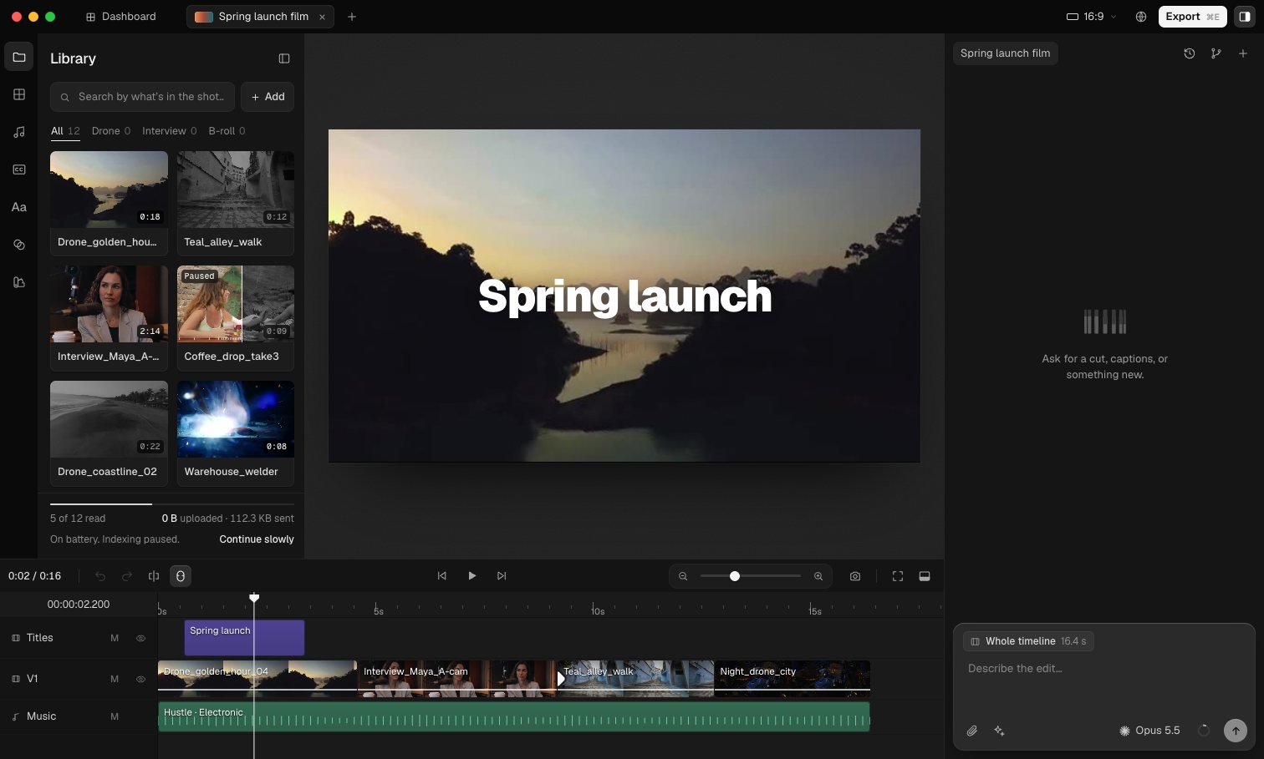Open the captions (CC) sidebar panel
The image size is (1264, 759).
[x=19, y=170]
